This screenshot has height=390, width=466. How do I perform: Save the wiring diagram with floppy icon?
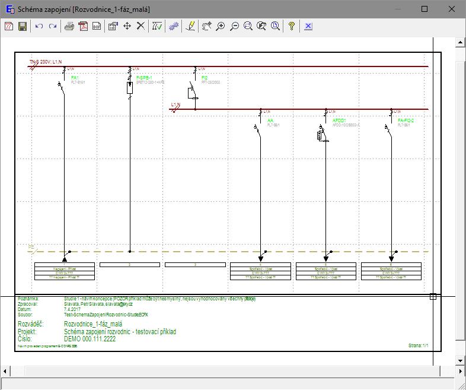tap(23, 26)
